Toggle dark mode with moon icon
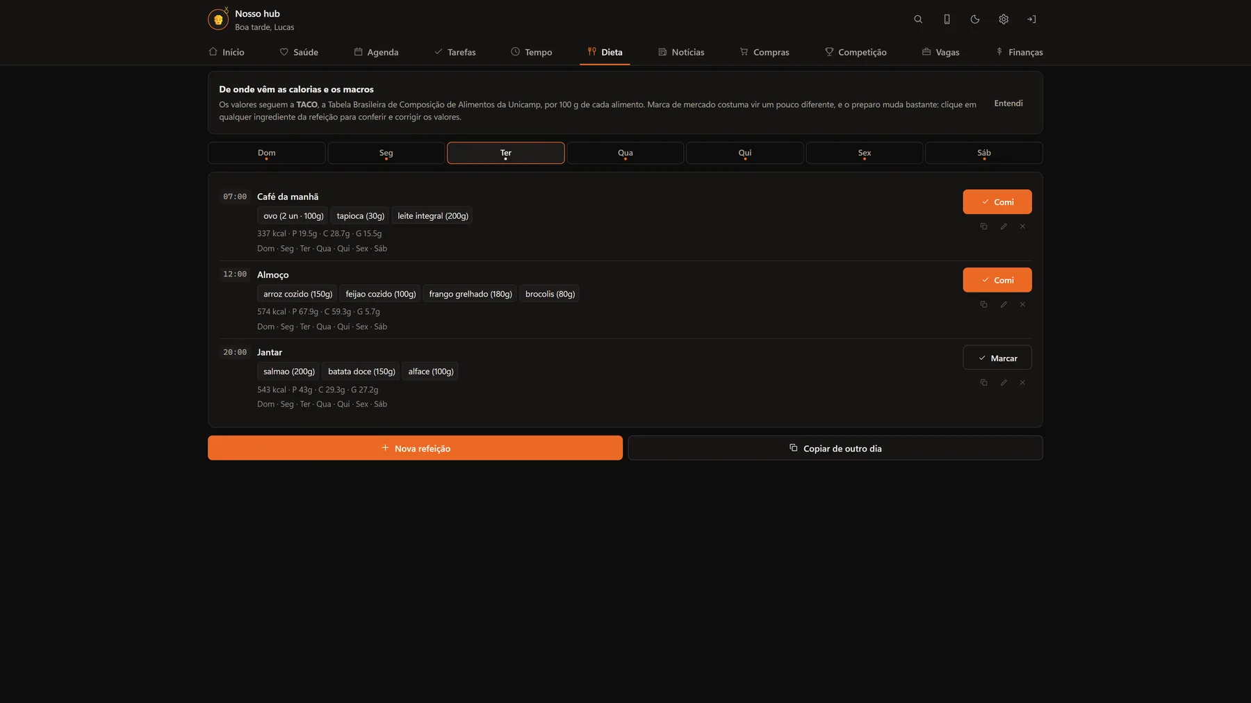 click(x=975, y=19)
